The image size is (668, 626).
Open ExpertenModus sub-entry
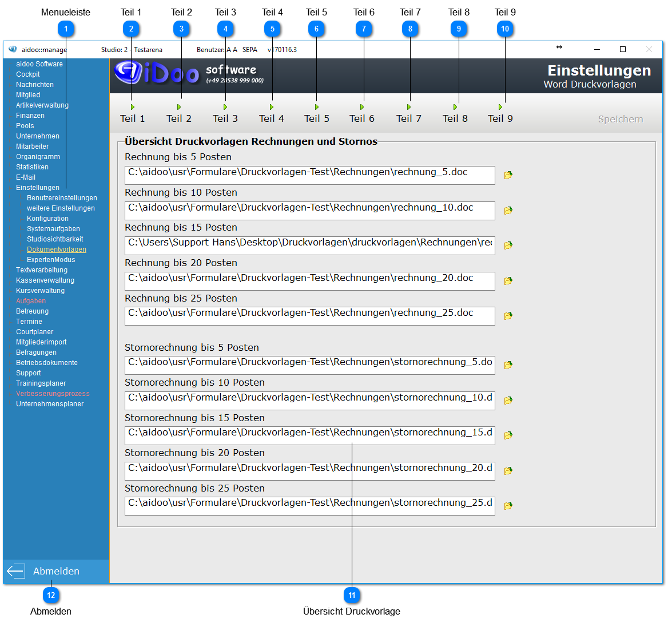pos(51,260)
